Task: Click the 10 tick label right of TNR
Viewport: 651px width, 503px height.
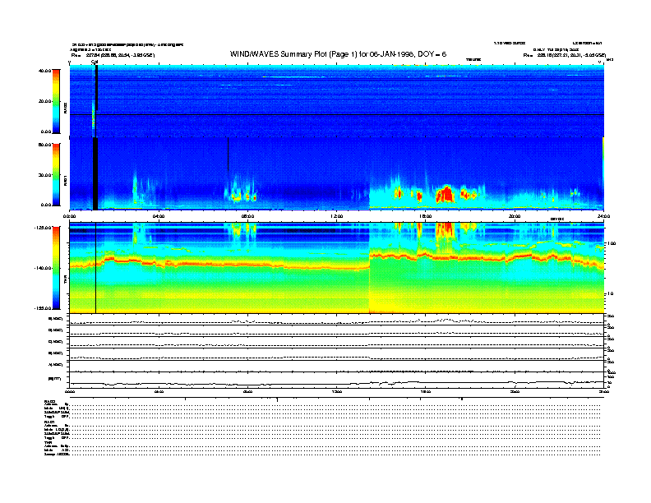Action: click(610, 293)
